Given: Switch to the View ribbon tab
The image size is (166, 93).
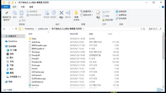Looking at the screenshot, I should tap(31, 7).
